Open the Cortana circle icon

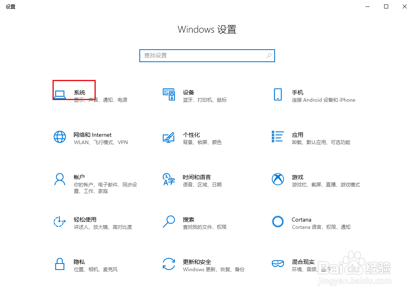tap(278, 222)
